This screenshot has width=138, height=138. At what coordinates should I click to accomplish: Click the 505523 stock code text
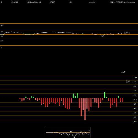[92, 2]
